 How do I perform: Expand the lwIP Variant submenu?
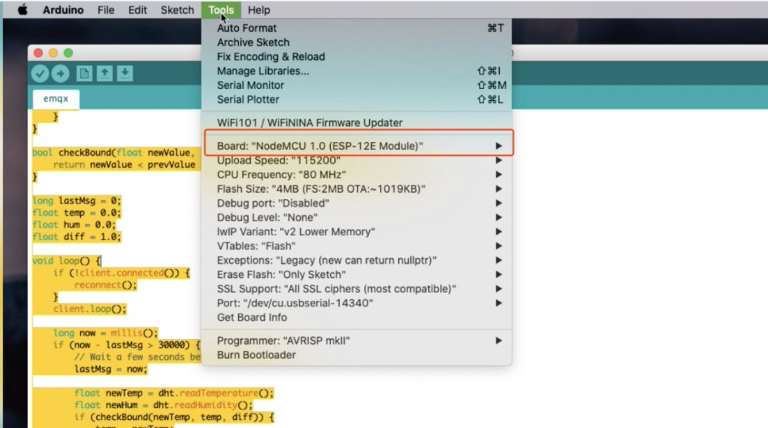click(x=356, y=232)
